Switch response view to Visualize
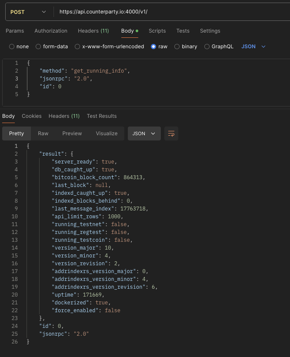The height and width of the screenshot is (357, 290). point(107,133)
